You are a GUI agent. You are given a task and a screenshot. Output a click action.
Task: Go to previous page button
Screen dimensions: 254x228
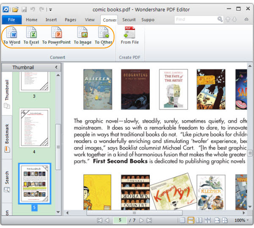click(107, 220)
